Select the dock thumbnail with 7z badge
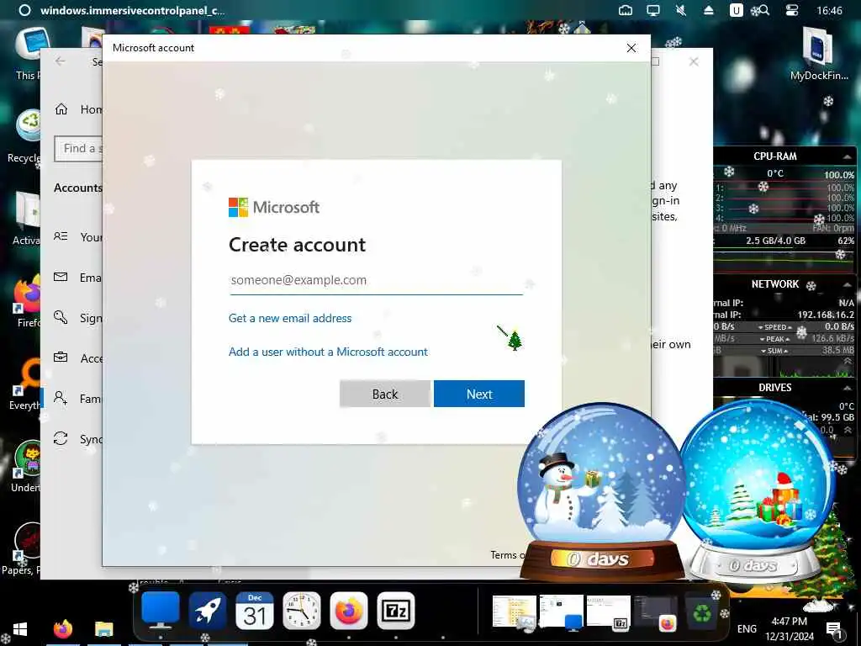 [609, 612]
